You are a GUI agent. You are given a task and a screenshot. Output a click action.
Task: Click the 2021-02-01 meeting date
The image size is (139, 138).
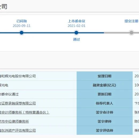[x=76, y=26]
